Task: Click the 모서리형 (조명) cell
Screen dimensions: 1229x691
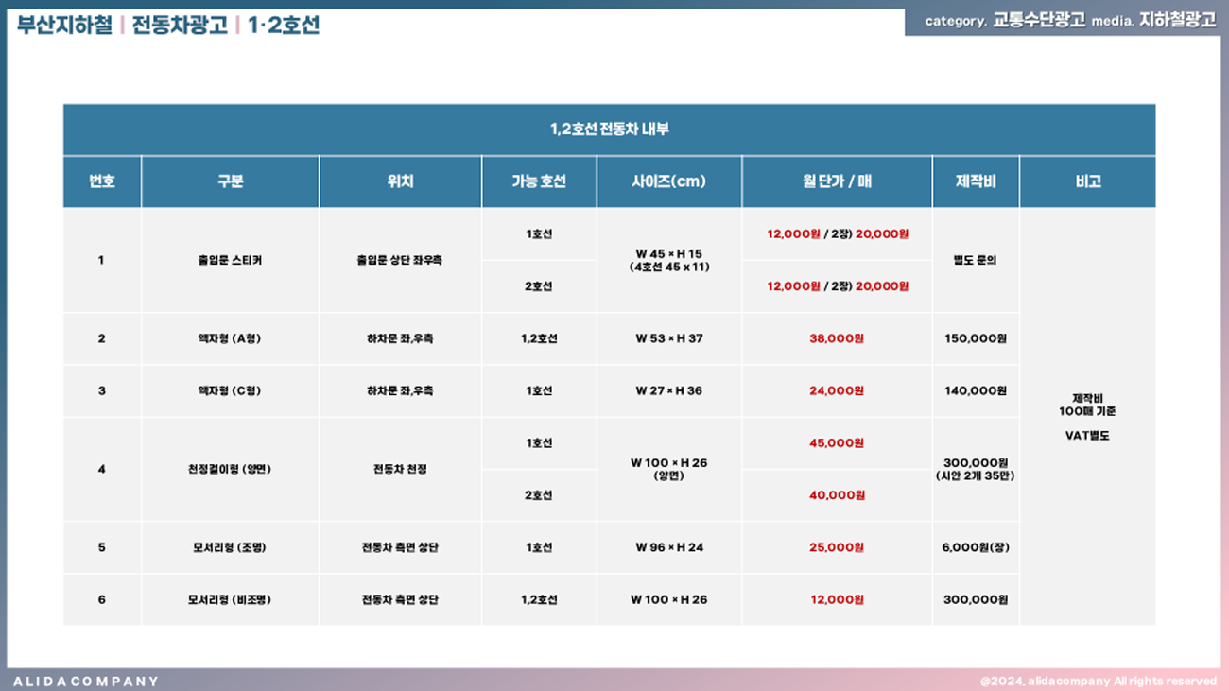Action: coord(229,547)
